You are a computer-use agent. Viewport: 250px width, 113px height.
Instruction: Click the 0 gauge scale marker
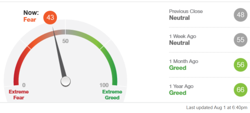pos(24,85)
